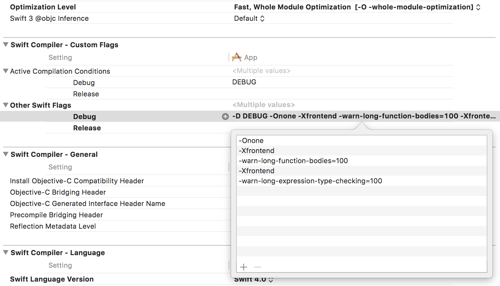The height and width of the screenshot is (286, 500).
Task: Open the Optimization Level popup stepper arrows
Action: (x=478, y=7)
